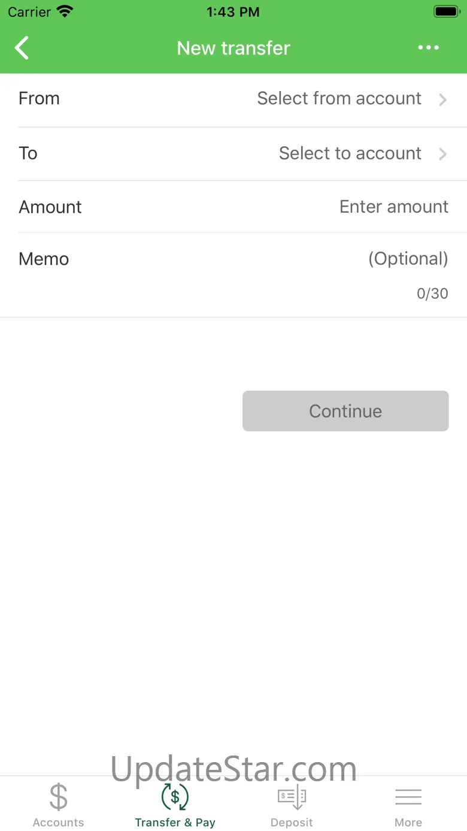Viewport: 467px width, 831px height.
Task: Tap the Deposit check icon
Action: [x=292, y=797]
